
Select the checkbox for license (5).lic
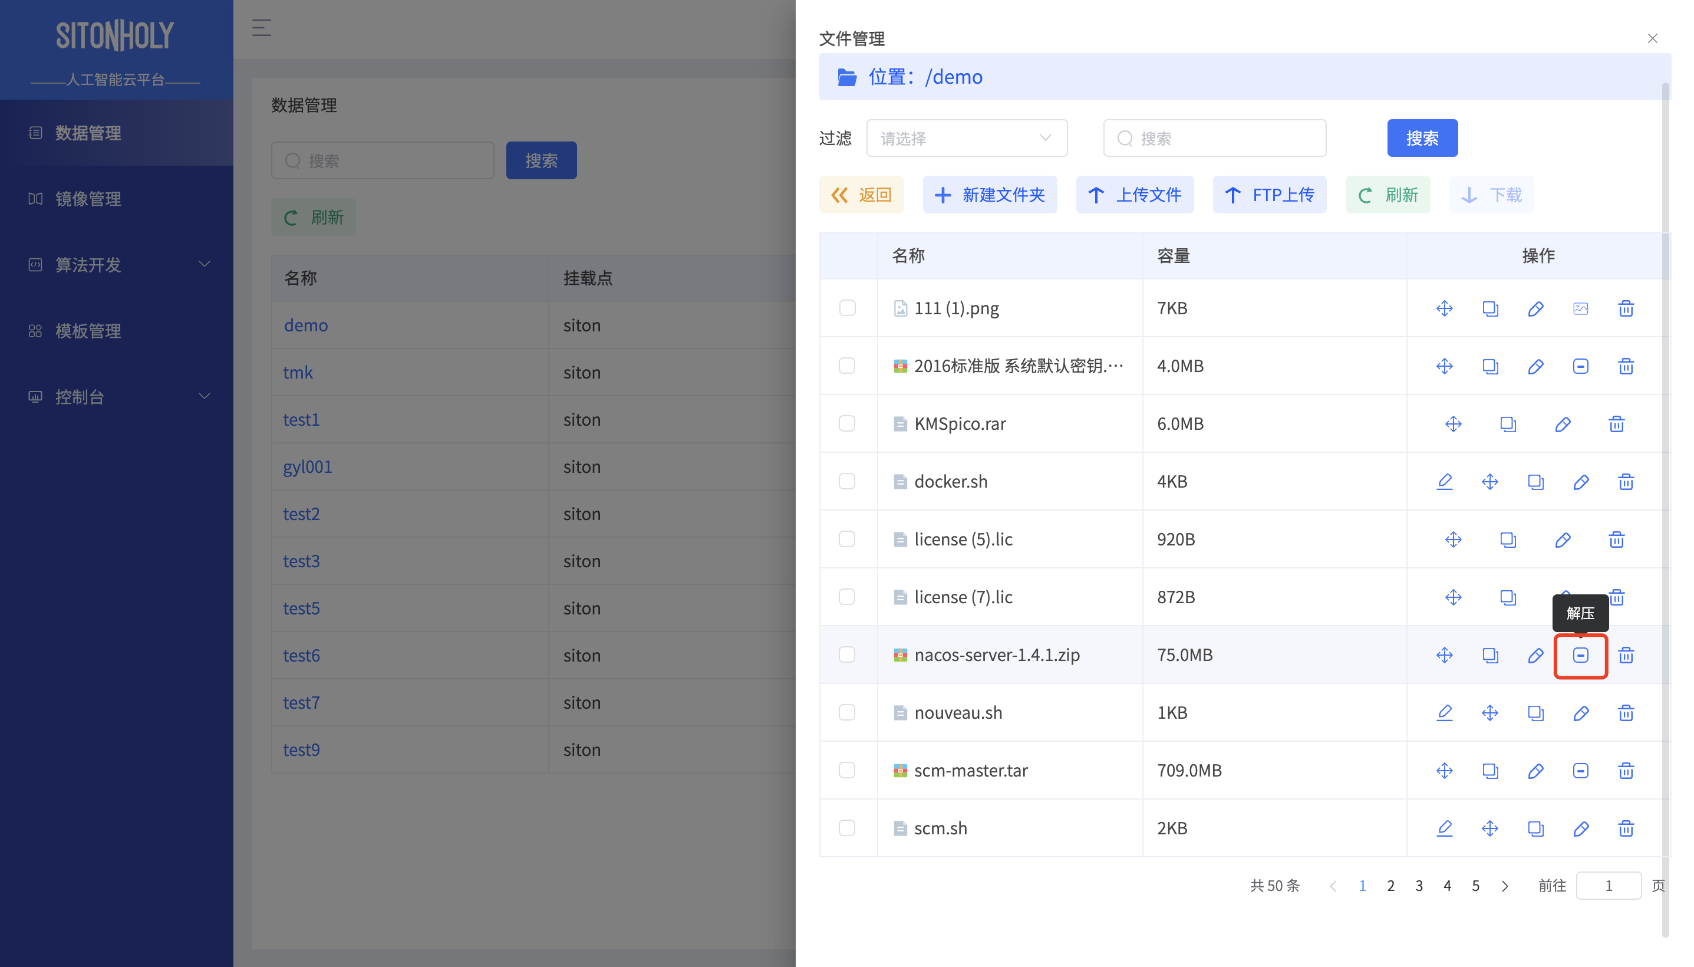pyautogui.click(x=847, y=540)
